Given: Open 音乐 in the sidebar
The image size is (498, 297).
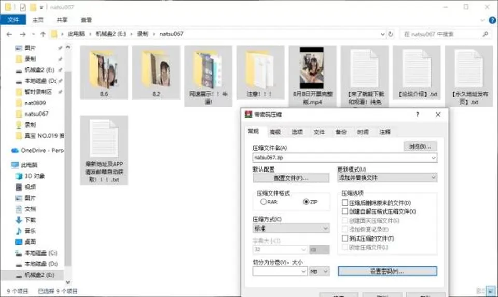Looking at the screenshot, I should pyautogui.click(x=26, y=231).
